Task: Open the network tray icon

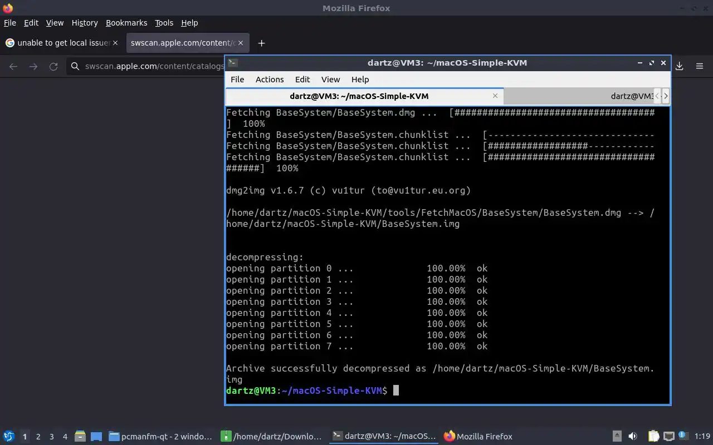Action: point(669,437)
